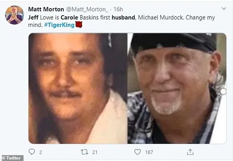Click the like count 167

(149, 152)
